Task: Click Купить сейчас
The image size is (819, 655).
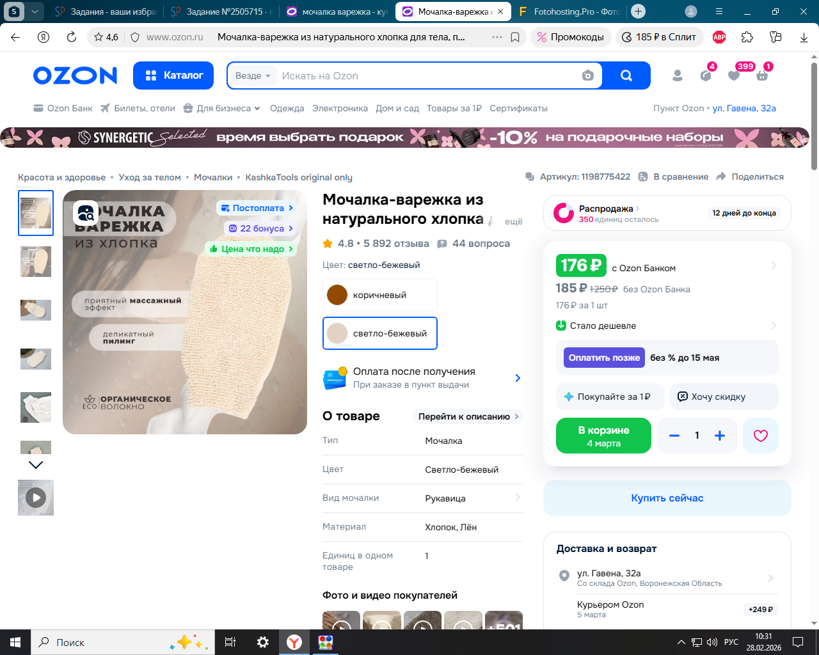Action: click(x=667, y=498)
